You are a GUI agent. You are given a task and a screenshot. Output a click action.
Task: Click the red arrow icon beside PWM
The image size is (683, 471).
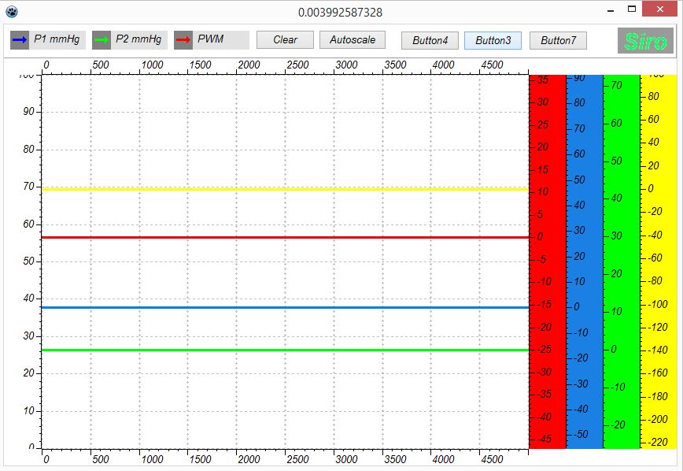tap(183, 39)
